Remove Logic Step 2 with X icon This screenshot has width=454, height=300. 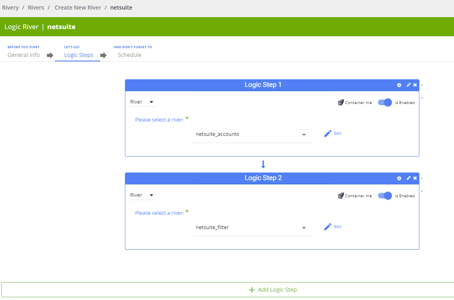click(415, 178)
